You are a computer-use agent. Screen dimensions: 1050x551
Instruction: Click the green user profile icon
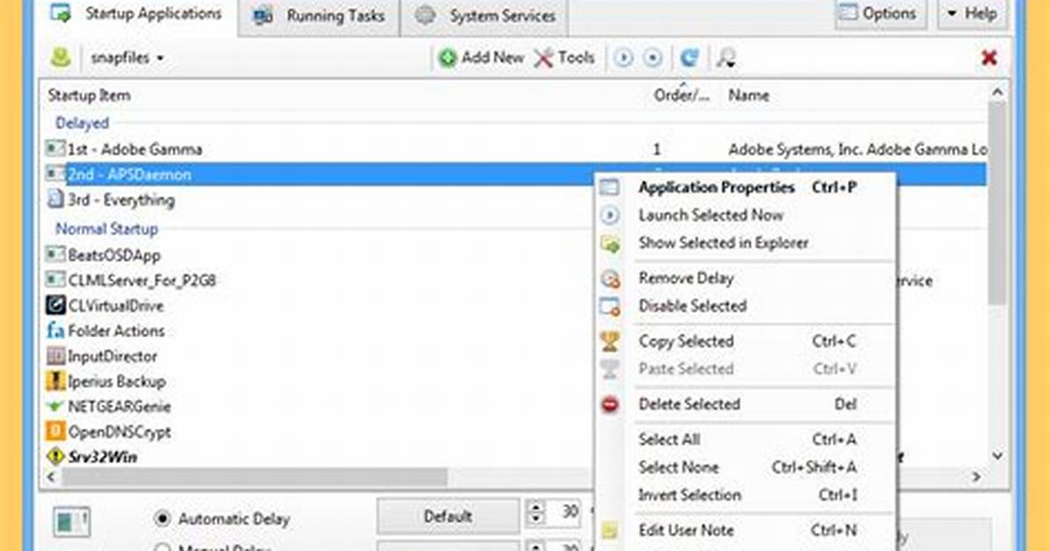click(61, 58)
